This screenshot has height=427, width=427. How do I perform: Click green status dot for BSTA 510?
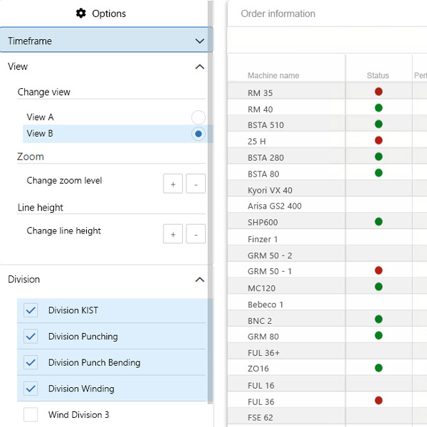[379, 124]
